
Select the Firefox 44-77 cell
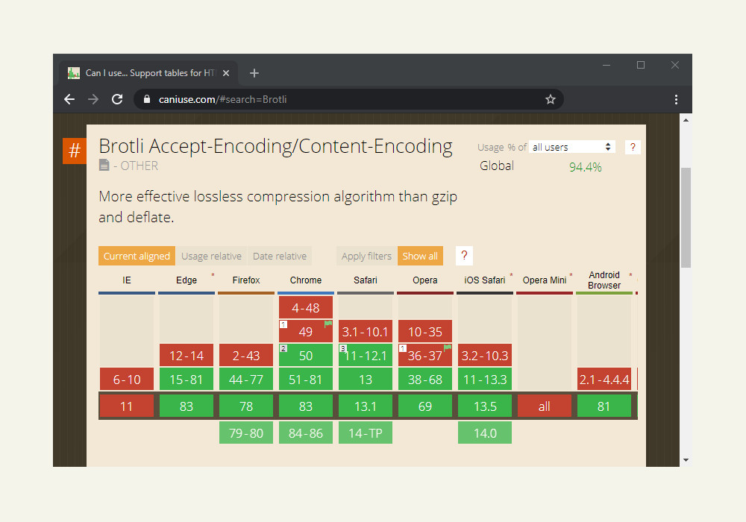point(246,379)
